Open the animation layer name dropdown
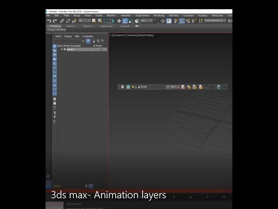 coord(167,87)
